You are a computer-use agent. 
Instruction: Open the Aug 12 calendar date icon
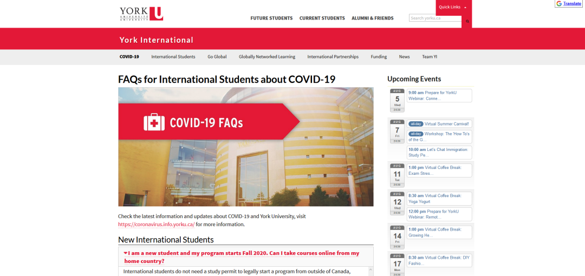(x=397, y=203)
